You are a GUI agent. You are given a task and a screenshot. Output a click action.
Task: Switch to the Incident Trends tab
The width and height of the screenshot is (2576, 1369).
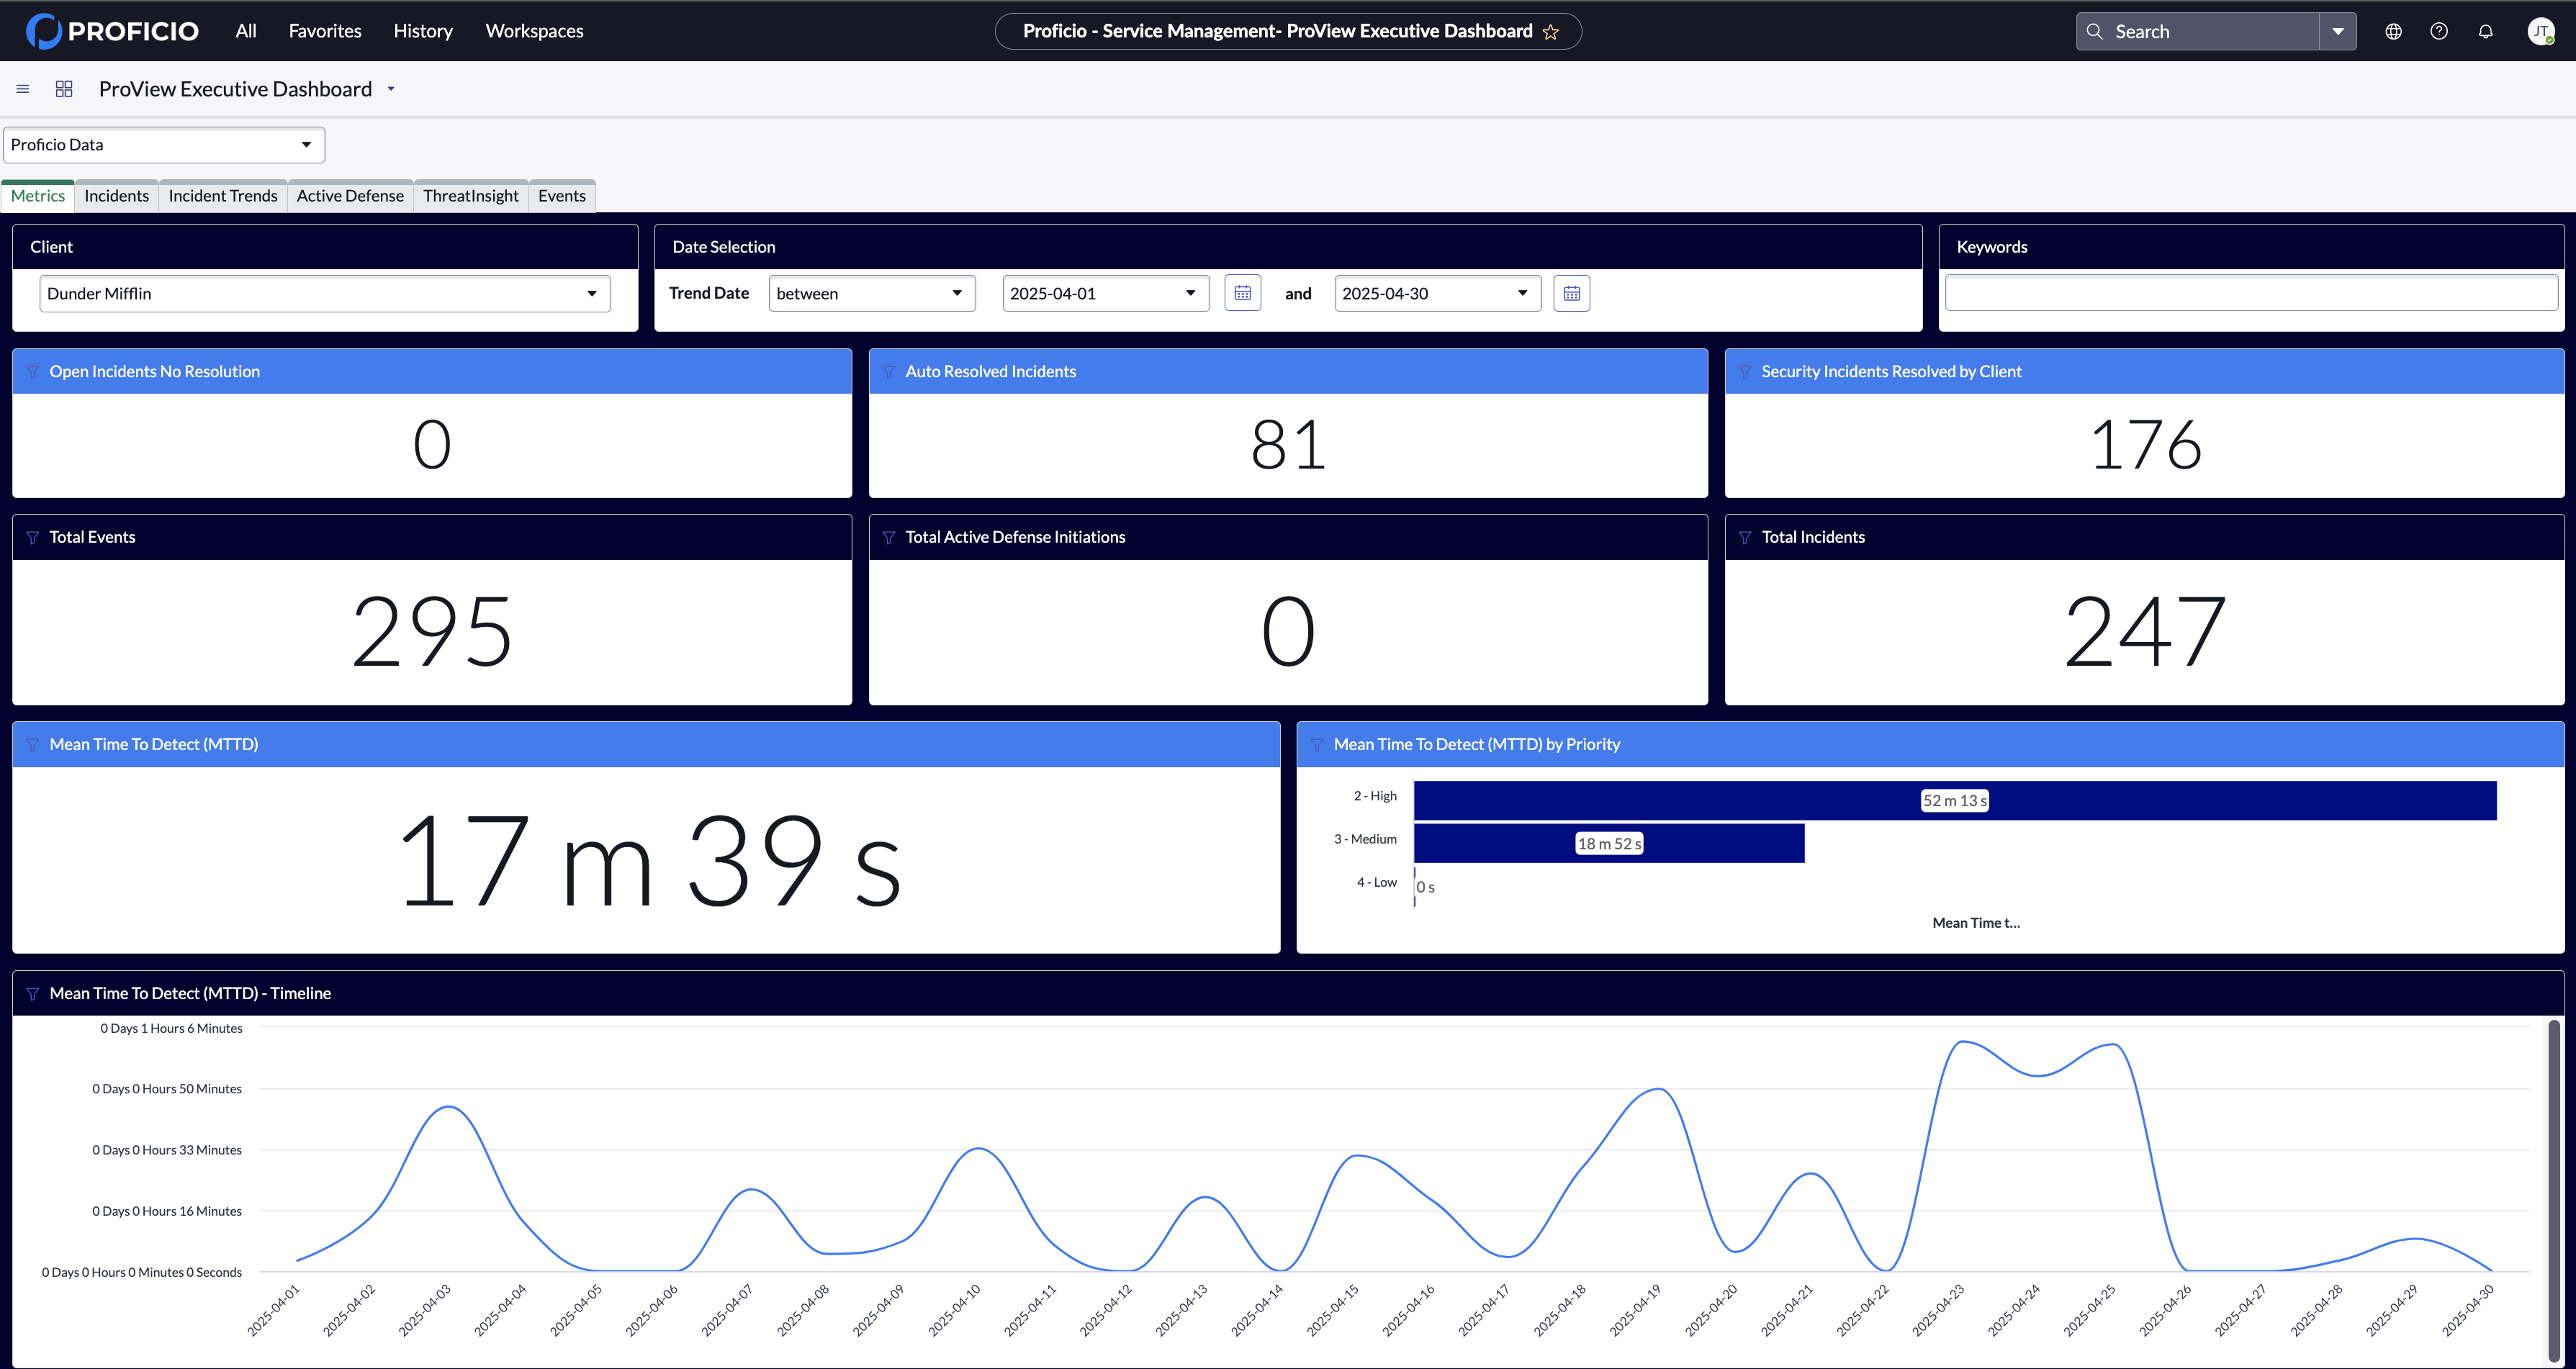click(223, 196)
